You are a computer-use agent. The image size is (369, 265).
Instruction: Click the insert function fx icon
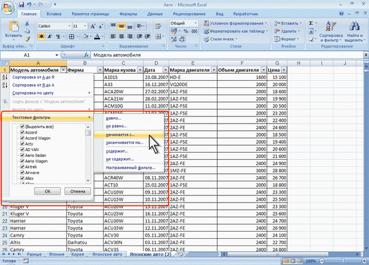(x=86, y=55)
